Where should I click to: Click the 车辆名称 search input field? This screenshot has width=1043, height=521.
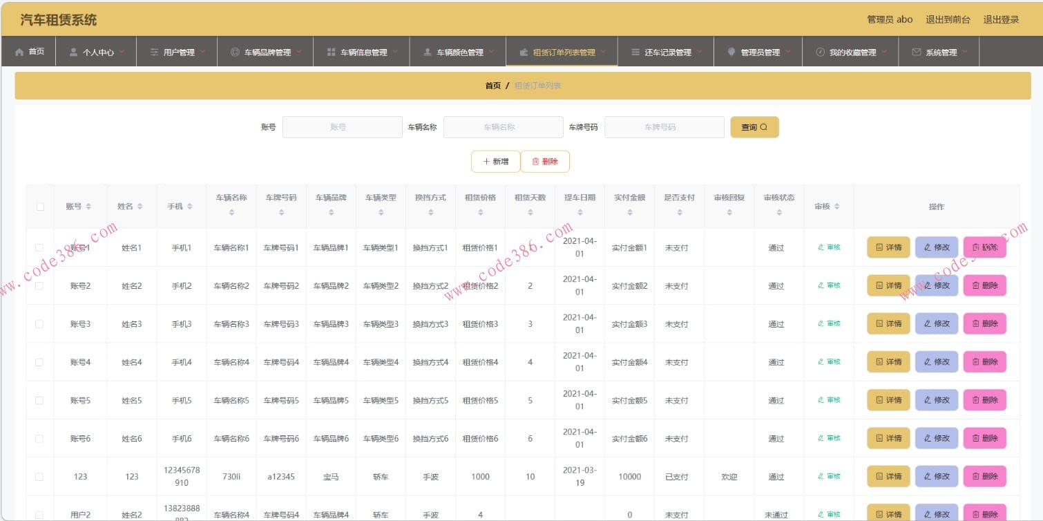pos(503,127)
